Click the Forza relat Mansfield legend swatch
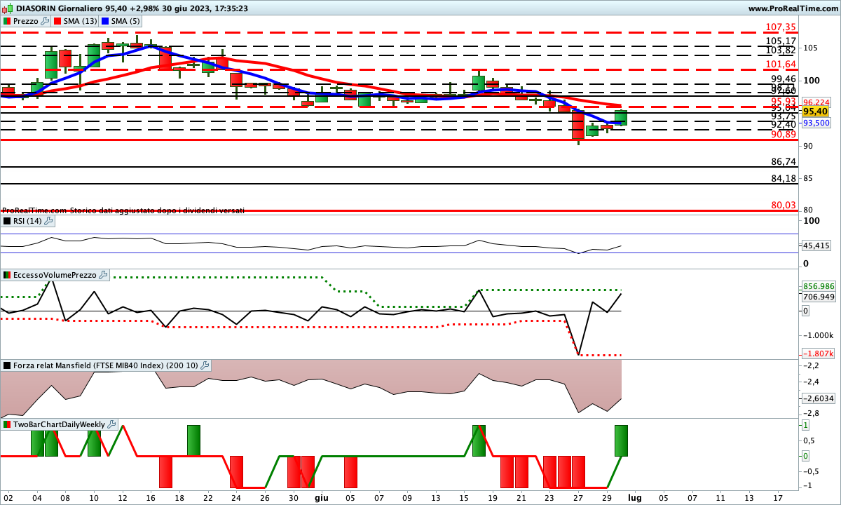Viewport: 841px width, 505px height. tap(8, 365)
